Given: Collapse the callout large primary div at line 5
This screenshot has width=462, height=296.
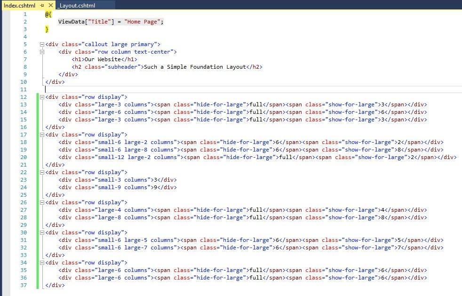Looking at the screenshot, I should [42, 44].
